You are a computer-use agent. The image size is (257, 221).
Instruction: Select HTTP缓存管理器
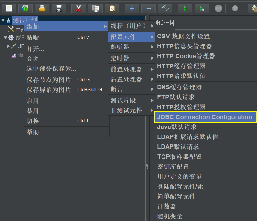(206, 66)
